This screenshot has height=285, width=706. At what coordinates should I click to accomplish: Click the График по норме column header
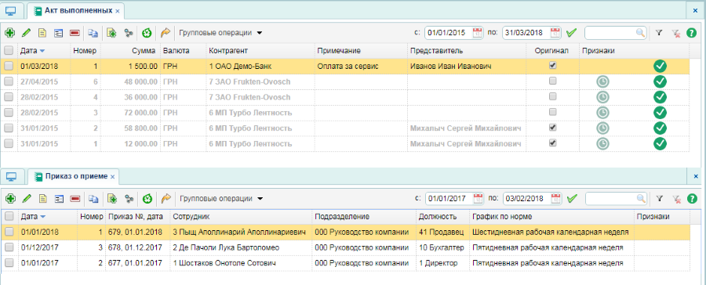click(x=551, y=217)
